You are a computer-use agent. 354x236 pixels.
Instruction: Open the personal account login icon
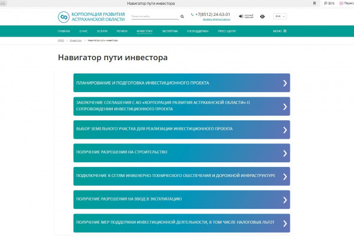(241, 17)
